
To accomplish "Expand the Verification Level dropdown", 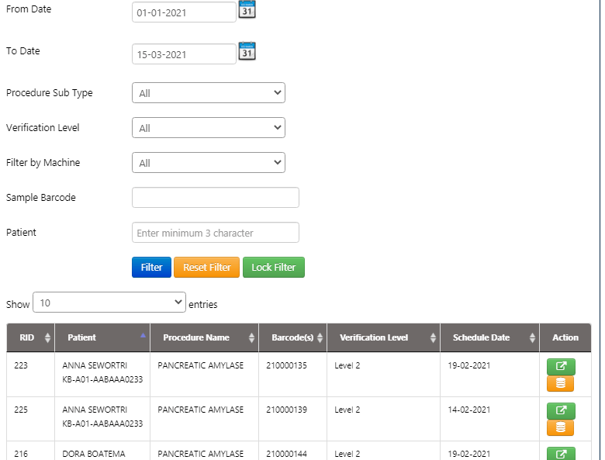I will coord(209,128).
